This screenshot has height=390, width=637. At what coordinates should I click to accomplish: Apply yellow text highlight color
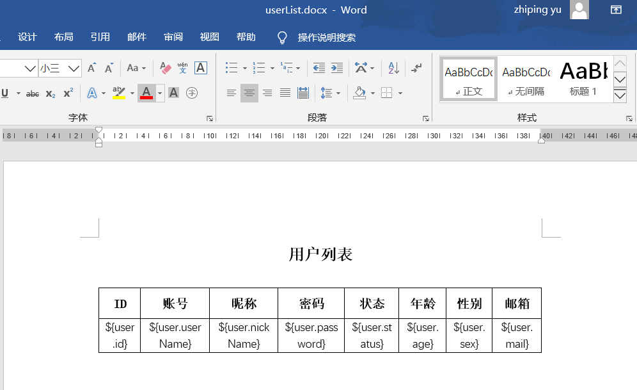[x=119, y=93]
